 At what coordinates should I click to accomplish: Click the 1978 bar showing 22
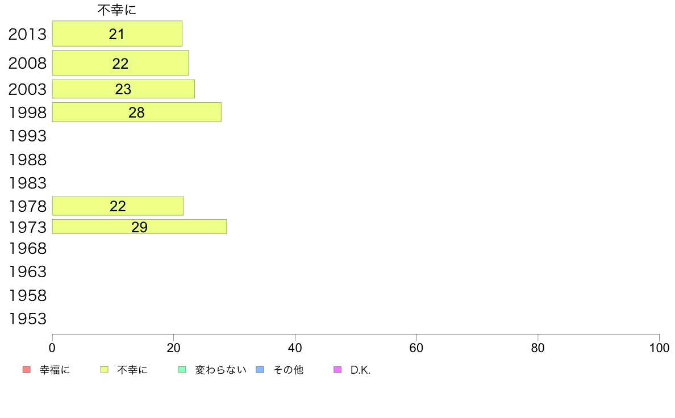pyautogui.click(x=118, y=206)
